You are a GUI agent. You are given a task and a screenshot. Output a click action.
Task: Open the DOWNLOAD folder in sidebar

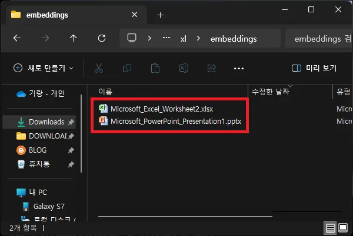coord(41,136)
